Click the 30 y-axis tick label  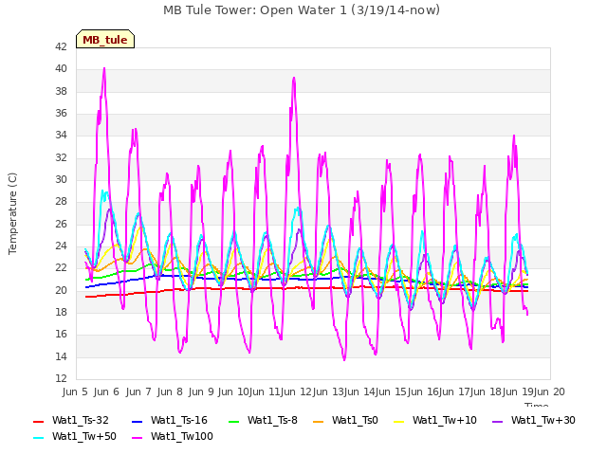click(x=61, y=179)
